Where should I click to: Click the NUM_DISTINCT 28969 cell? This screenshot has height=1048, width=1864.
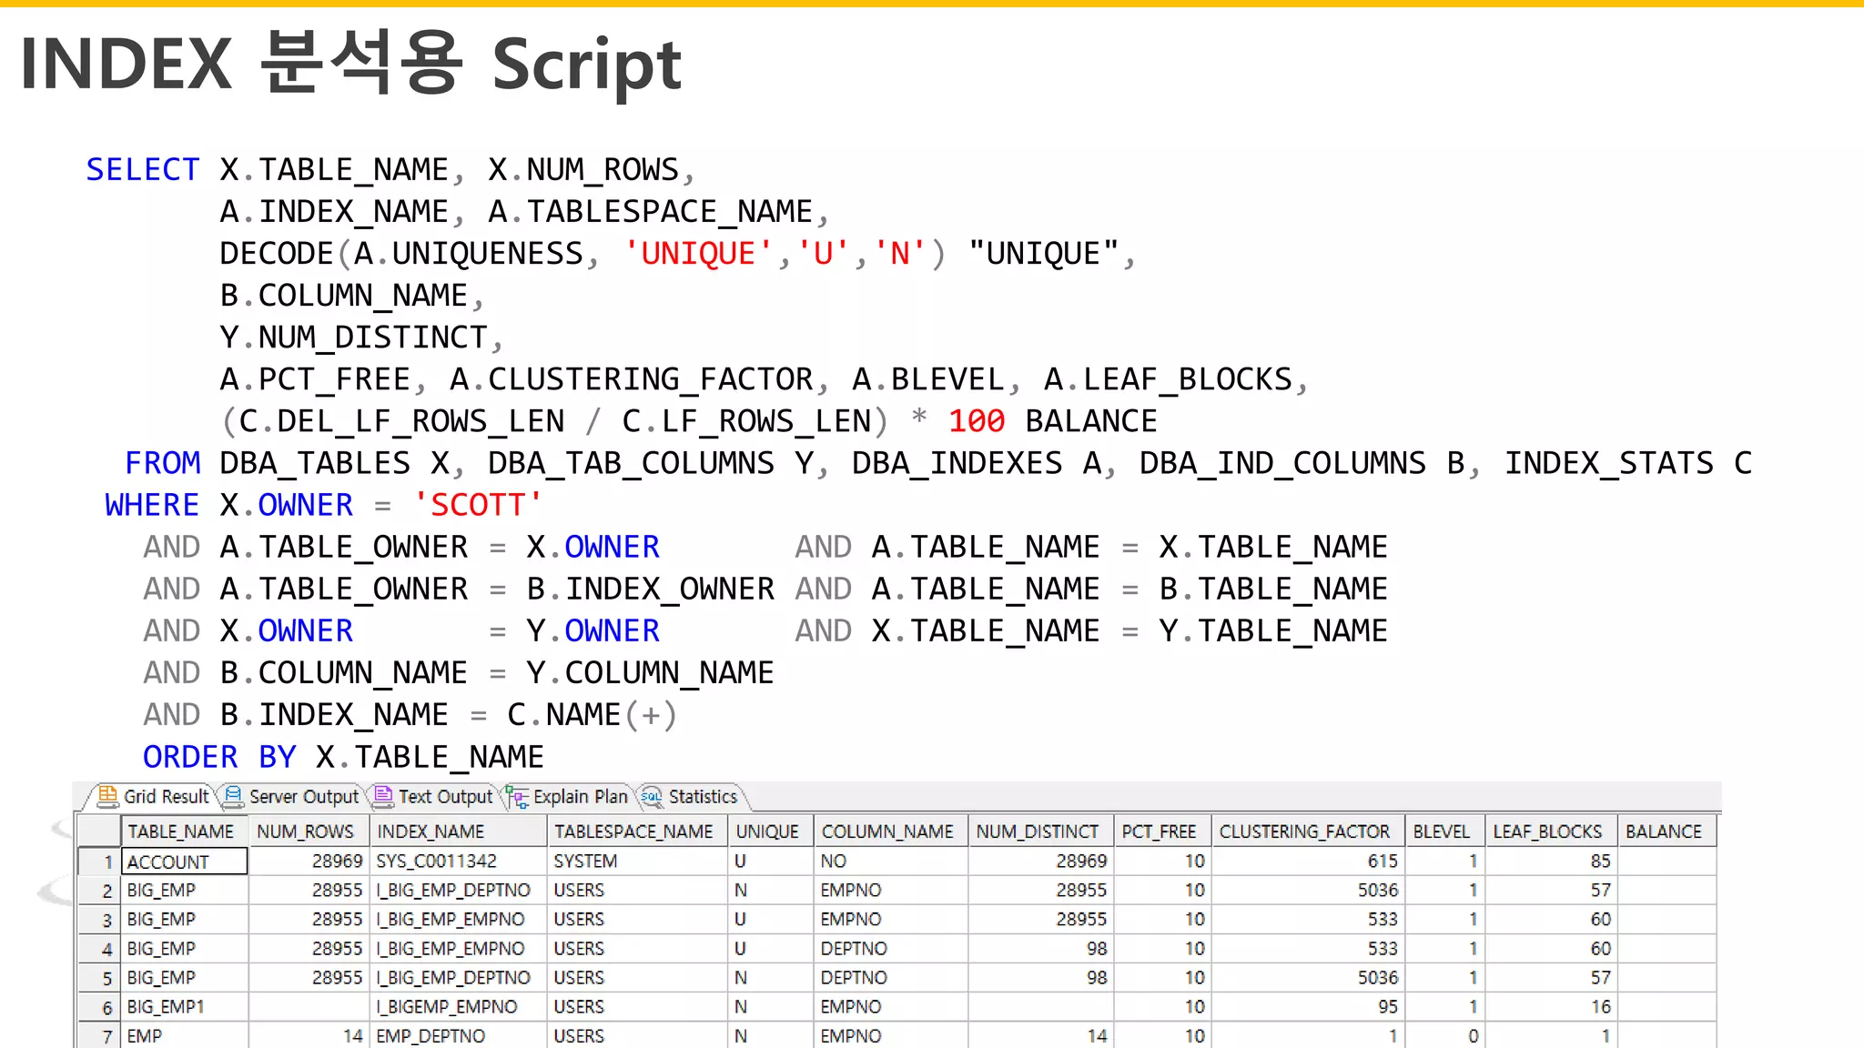click(1040, 862)
